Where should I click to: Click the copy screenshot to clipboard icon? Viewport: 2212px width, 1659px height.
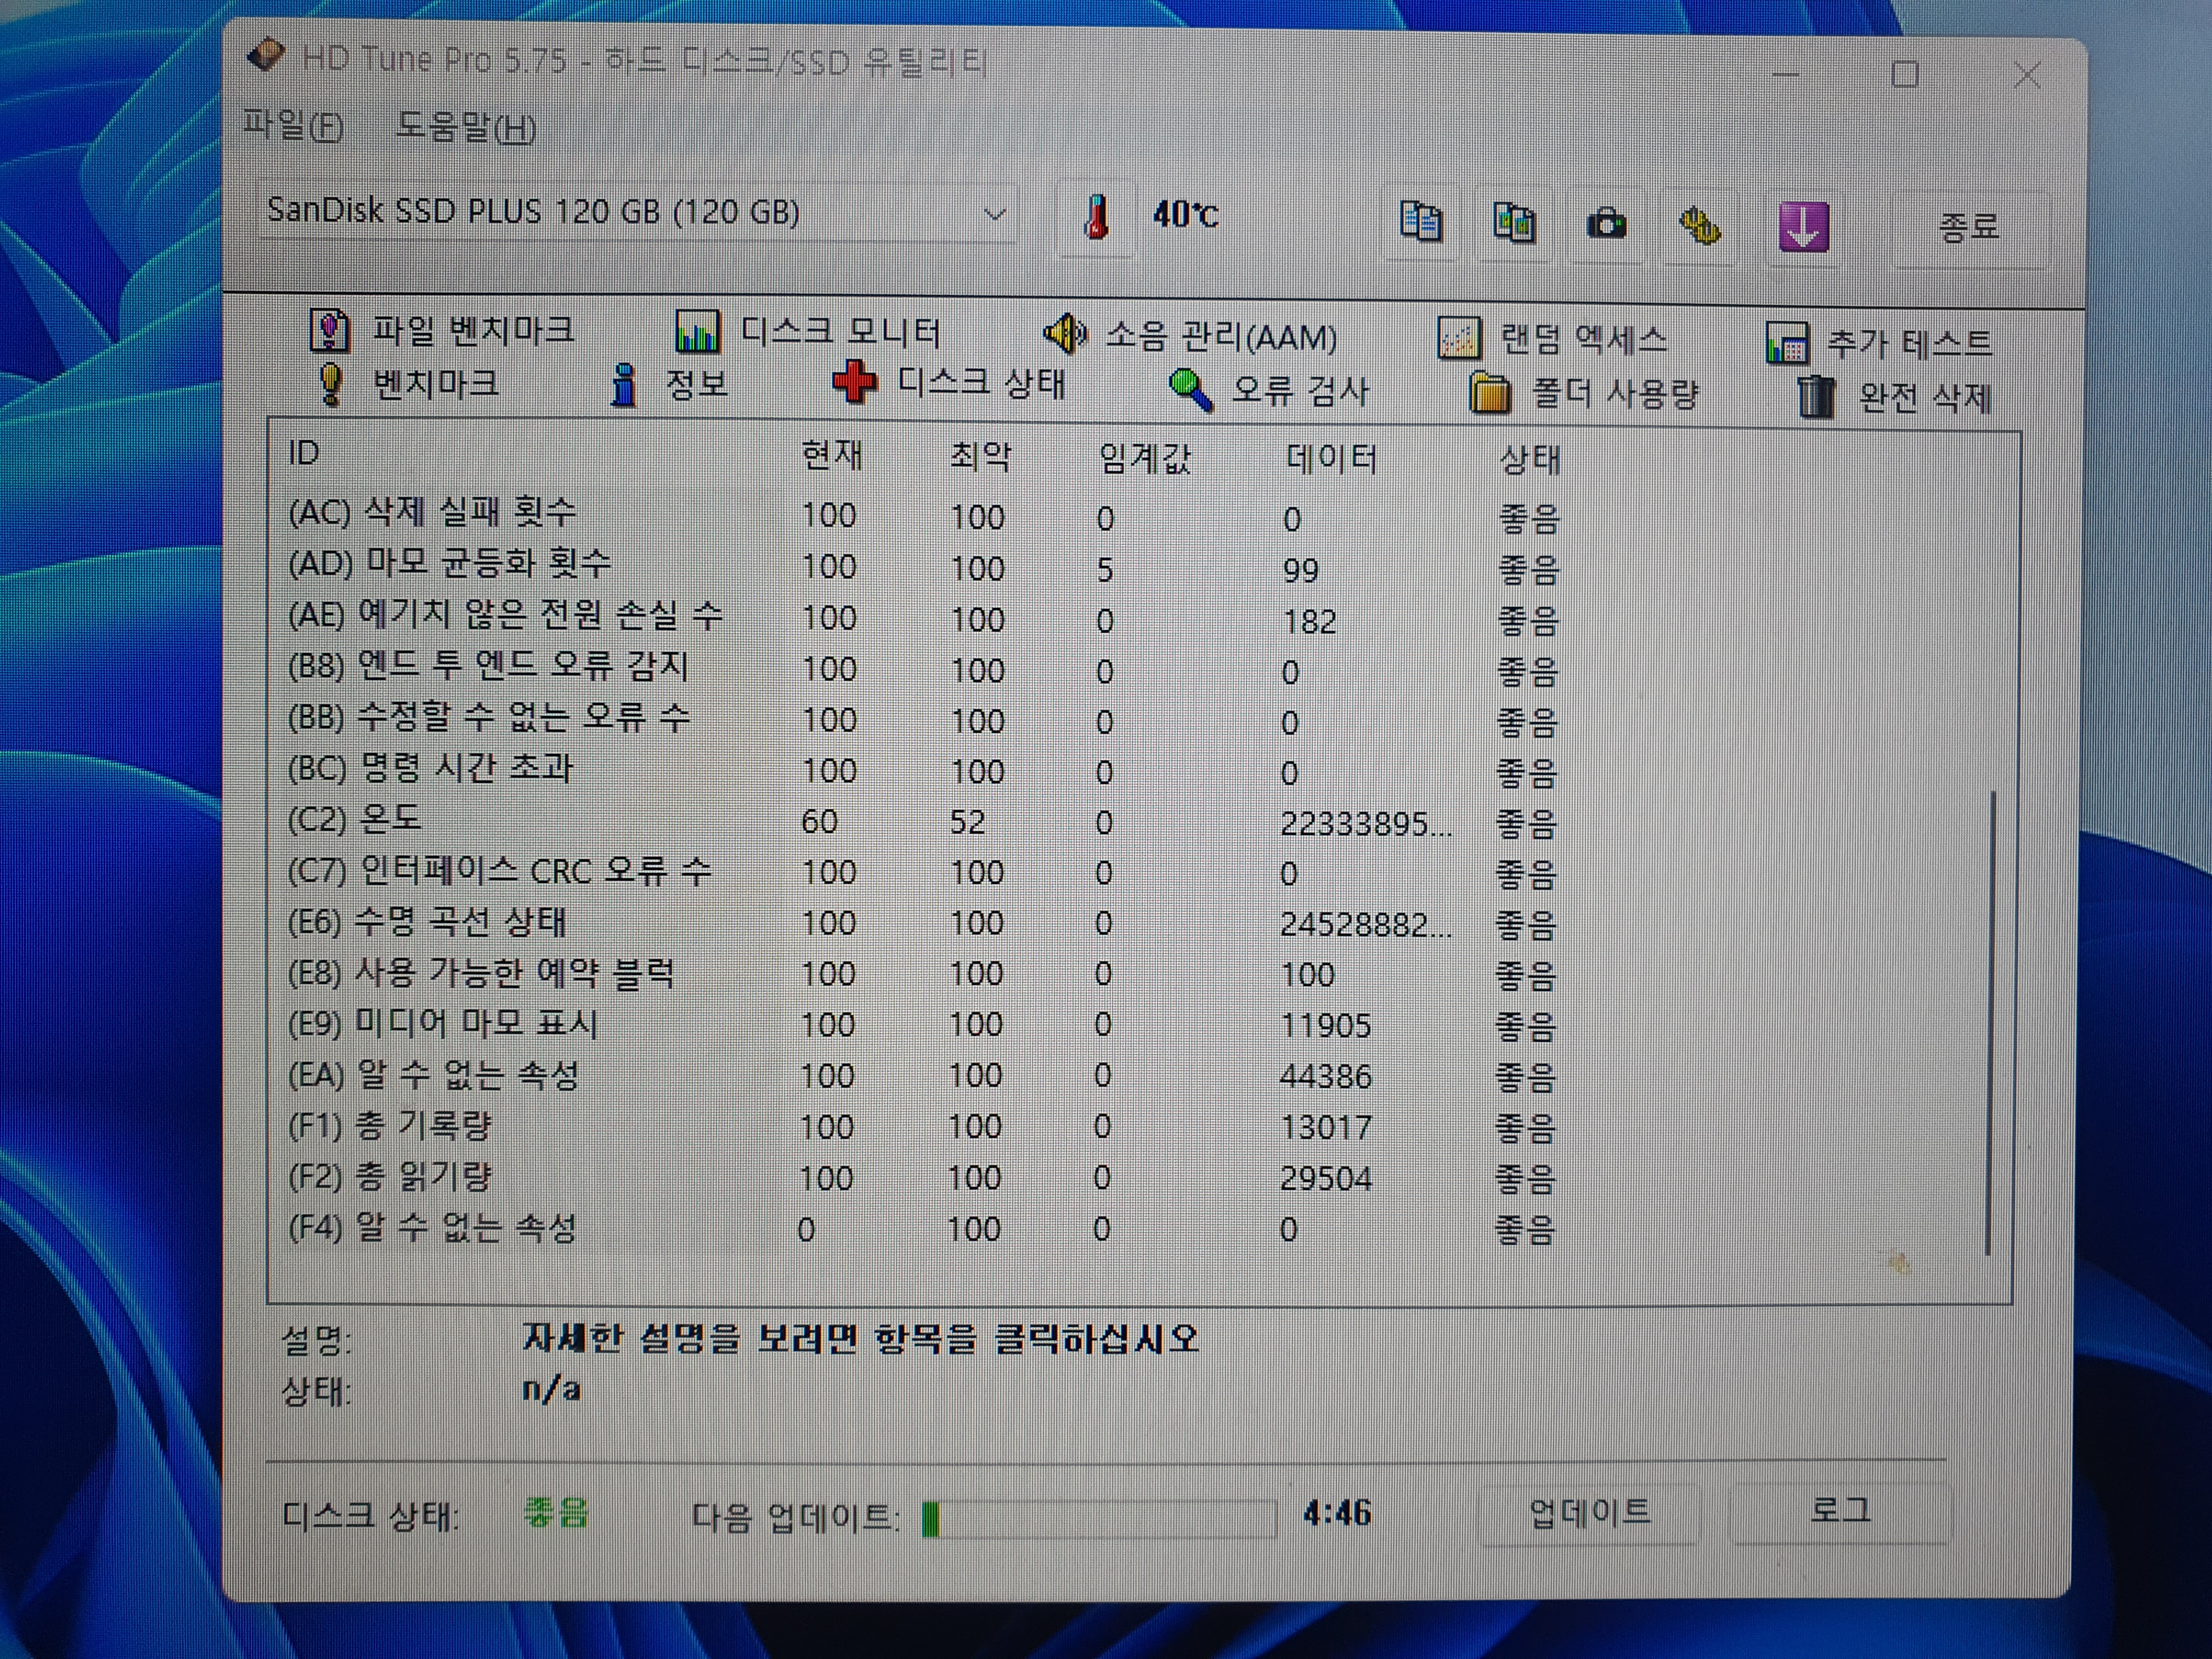point(1514,222)
